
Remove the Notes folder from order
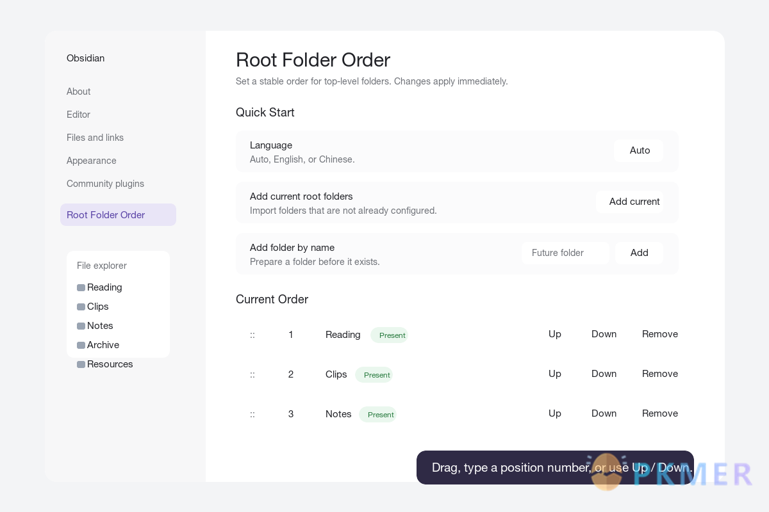click(660, 413)
